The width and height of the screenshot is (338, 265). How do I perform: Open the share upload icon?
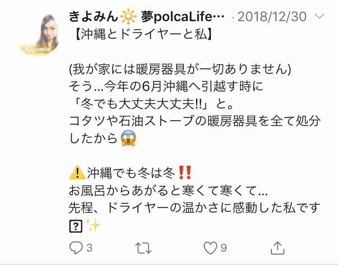point(278,248)
